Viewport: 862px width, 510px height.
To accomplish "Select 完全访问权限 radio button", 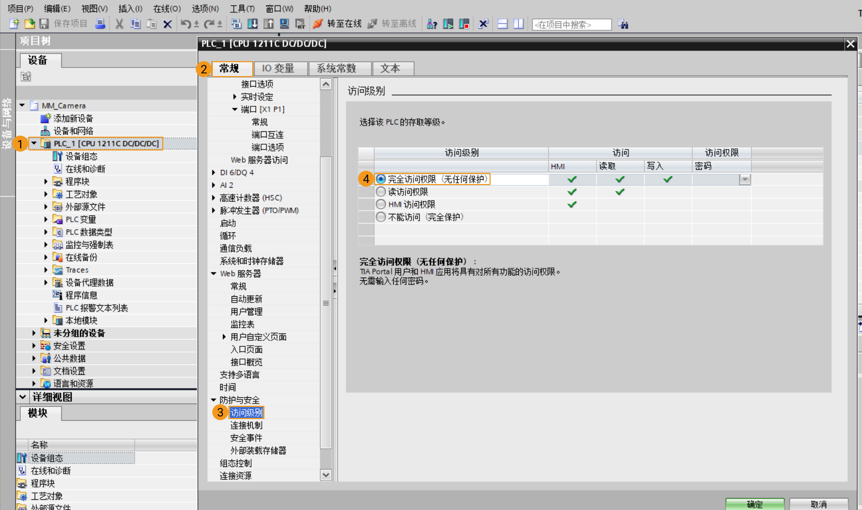I will point(381,179).
